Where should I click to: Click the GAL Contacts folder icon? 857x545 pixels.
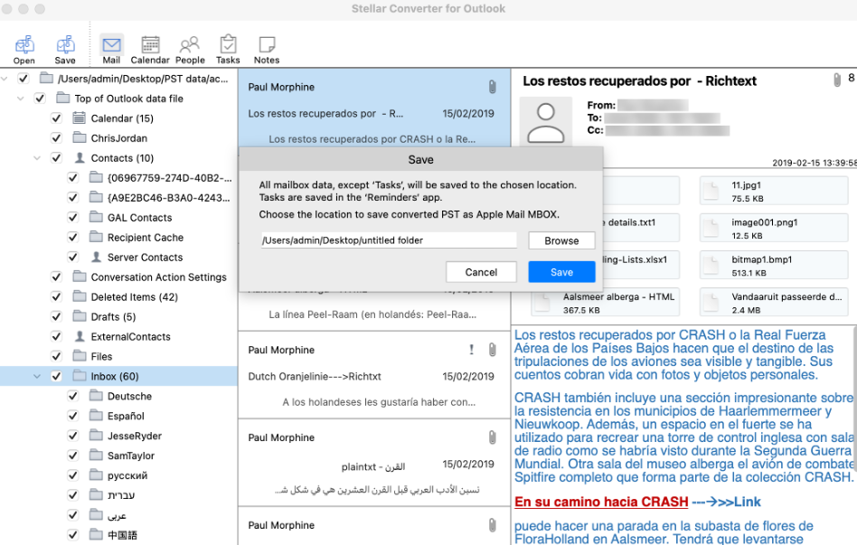pyautogui.click(x=96, y=217)
